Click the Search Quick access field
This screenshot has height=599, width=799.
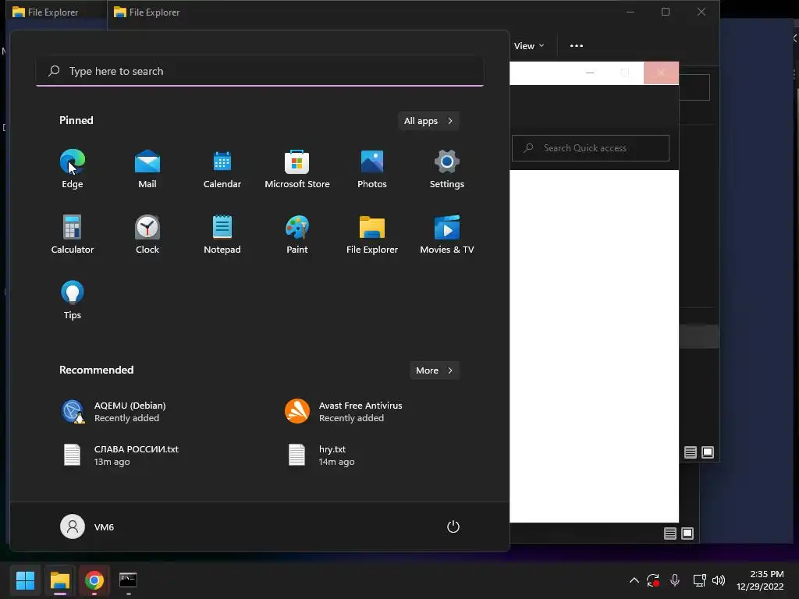click(591, 148)
